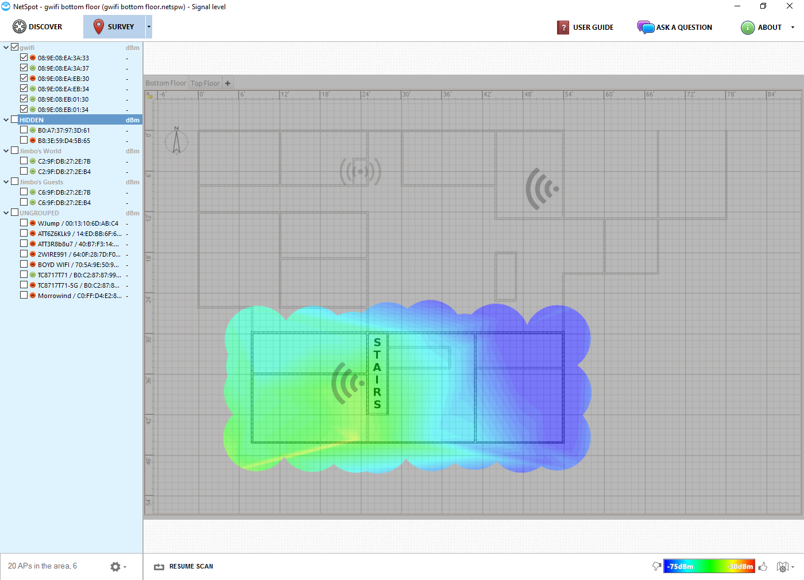Select the faded access point icon top center
Screen dimensions: 804x580
(x=360, y=171)
